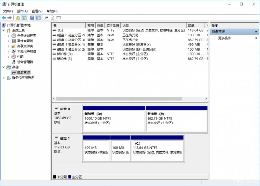The image size is (260, 186).
Task: Toggle Show/Hide Console Tree toolbar icon
Action: 24,17
